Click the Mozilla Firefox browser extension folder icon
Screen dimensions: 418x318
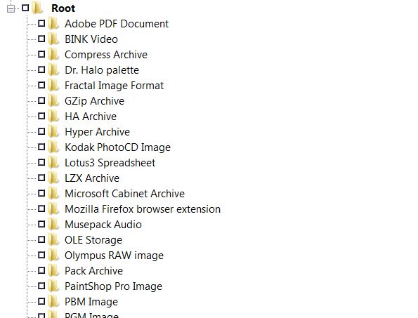[53, 208]
